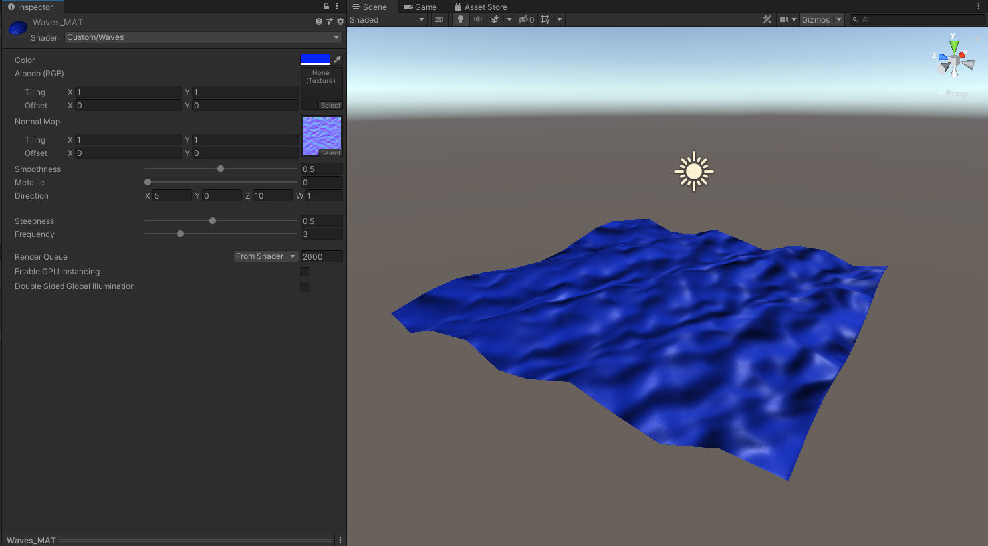Image resolution: width=988 pixels, height=546 pixels.
Task: Open the Gizmos button
Action: 815,19
